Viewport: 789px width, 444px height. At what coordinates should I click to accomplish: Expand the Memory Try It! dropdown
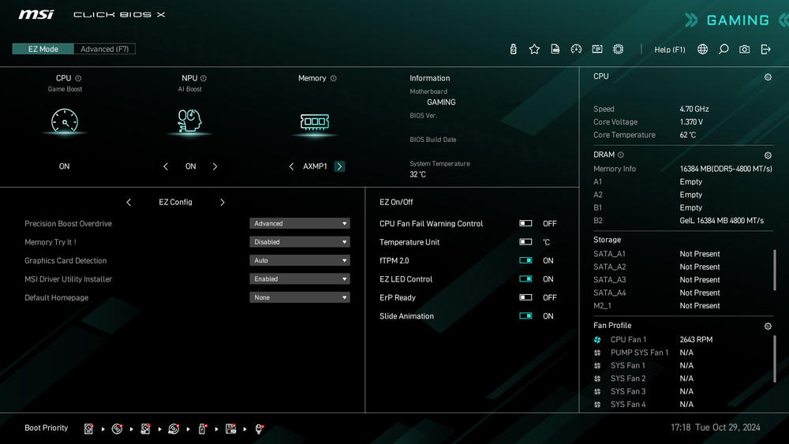300,242
